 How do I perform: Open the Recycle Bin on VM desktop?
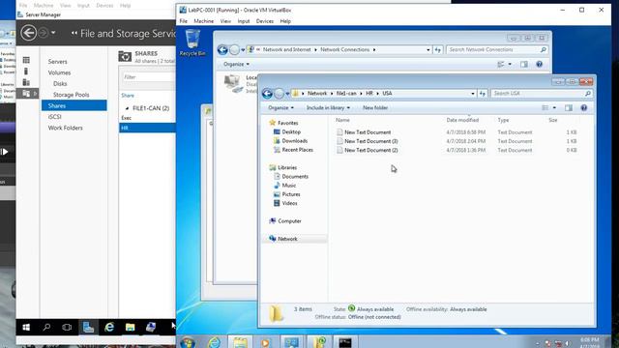point(192,43)
